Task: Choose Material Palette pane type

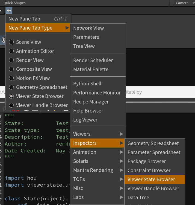Action: 98,70
